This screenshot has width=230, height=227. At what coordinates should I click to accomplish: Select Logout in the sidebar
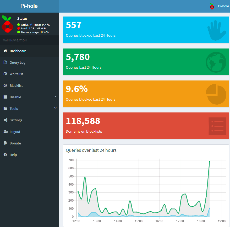click(30, 132)
